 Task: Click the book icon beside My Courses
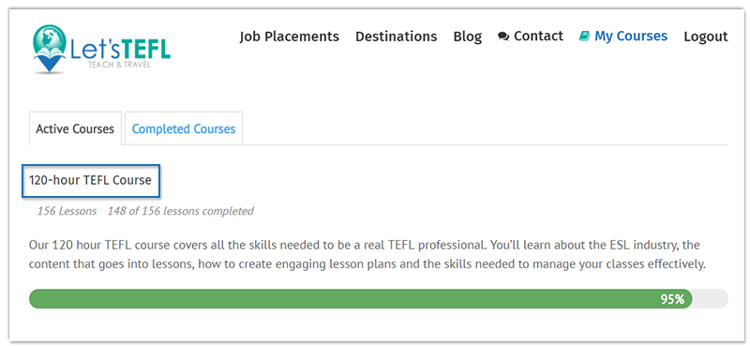[584, 37]
